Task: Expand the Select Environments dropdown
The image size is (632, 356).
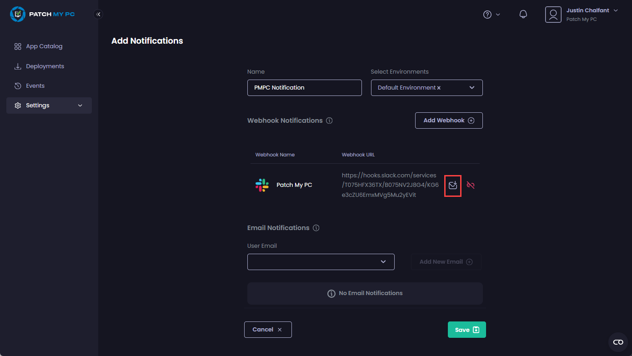Action: (472, 88)
